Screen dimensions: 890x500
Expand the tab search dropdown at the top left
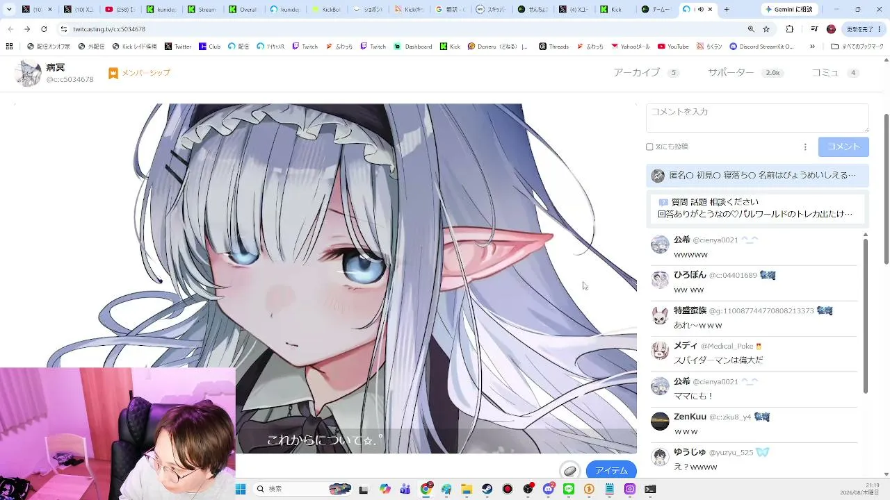9,9
